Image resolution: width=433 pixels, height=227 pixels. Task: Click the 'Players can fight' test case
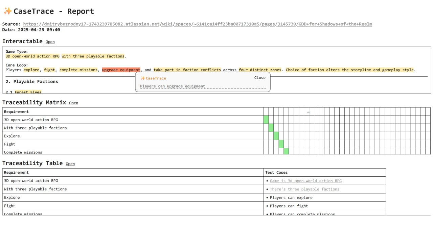click(289, 206)
